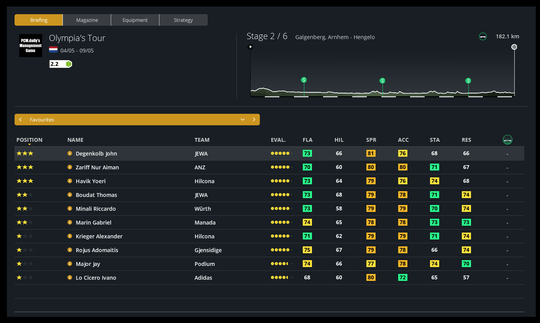The width and height of the screenshot is (540, 323).
Task: Select rider Havik Yoeri
Action: click(x=91, y=181)
